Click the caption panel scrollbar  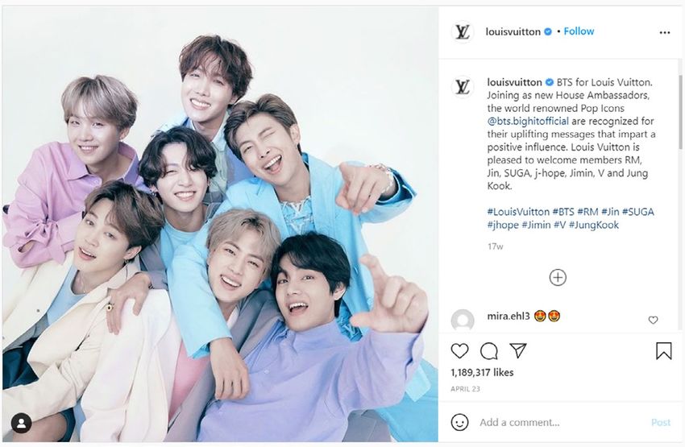pos(680,111)
